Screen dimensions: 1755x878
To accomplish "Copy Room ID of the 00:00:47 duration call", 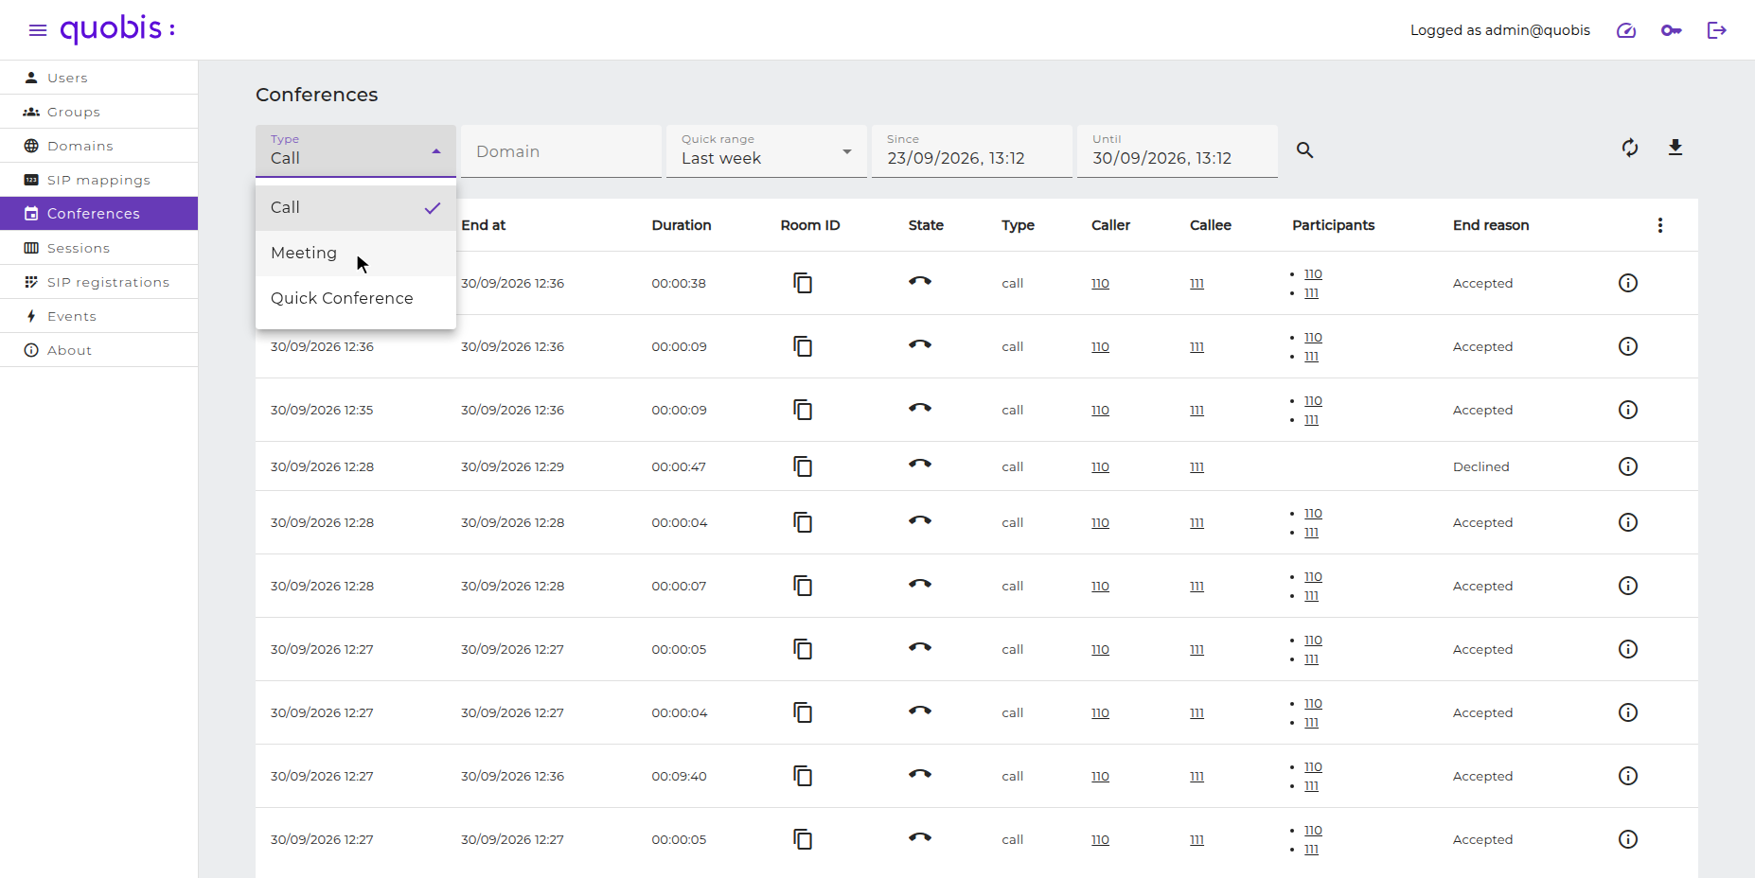I will point(803,466).
